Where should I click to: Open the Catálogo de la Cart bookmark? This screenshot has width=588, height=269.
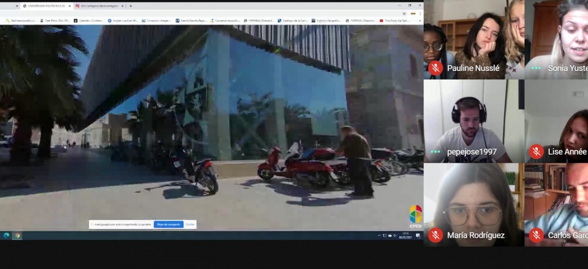tap(293, 21)
